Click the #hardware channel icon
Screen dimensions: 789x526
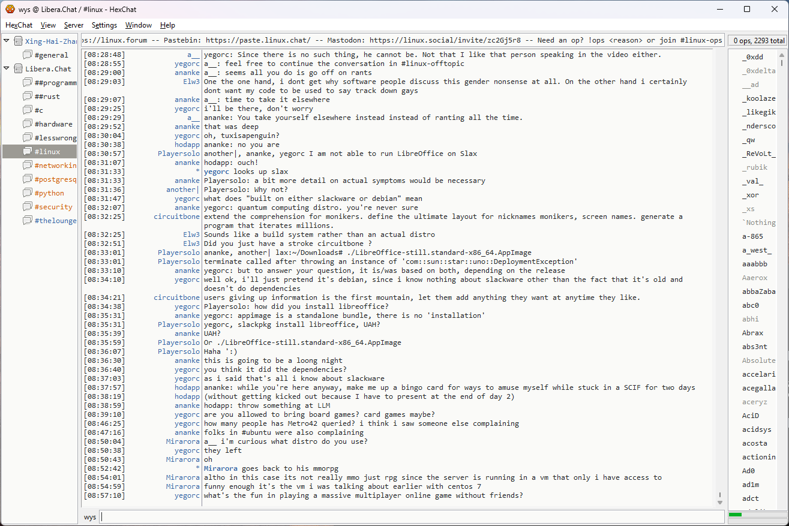28,124
